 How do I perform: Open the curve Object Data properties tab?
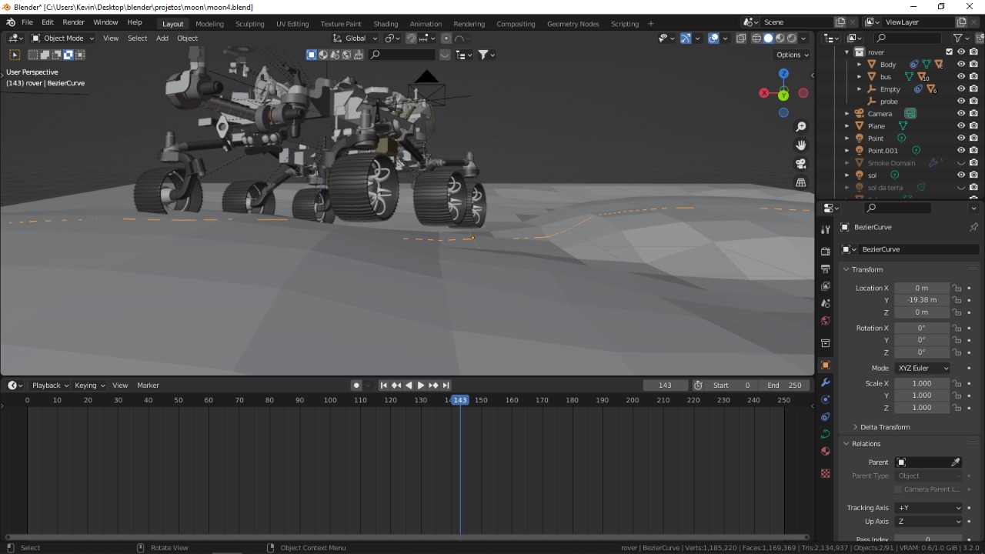click(826, 434)
